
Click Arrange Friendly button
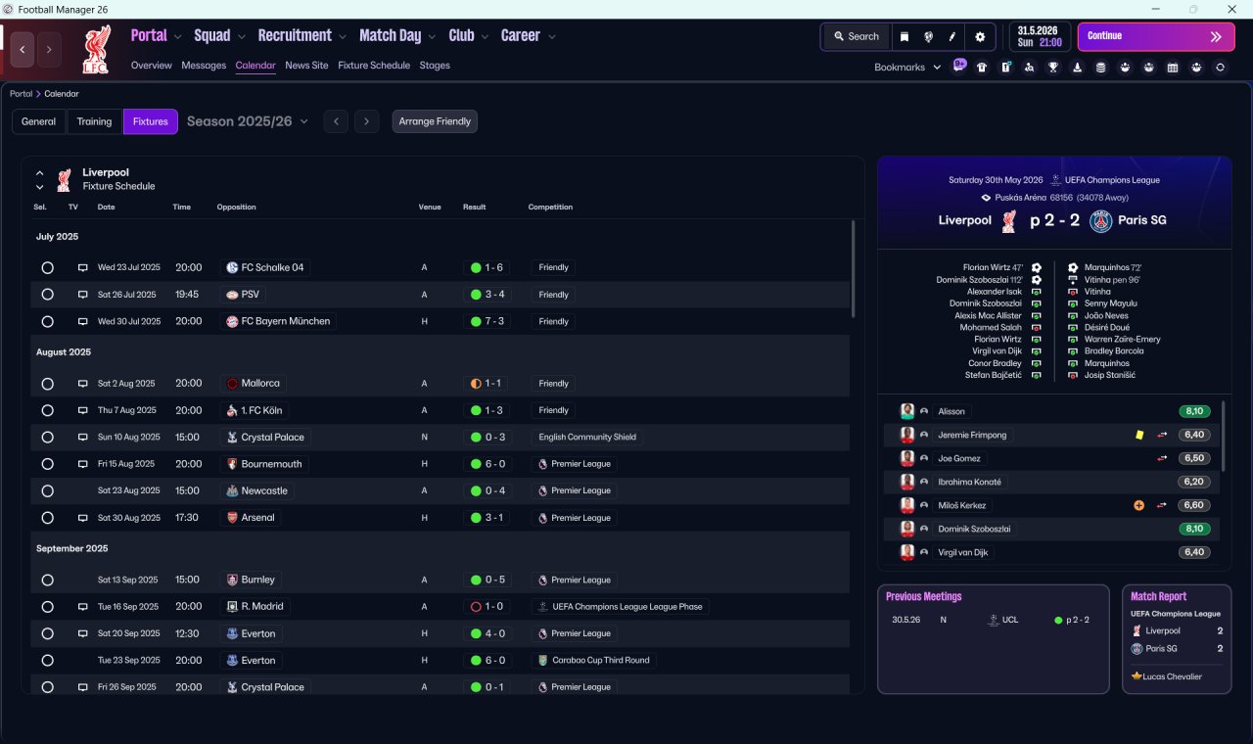point(435,121)
